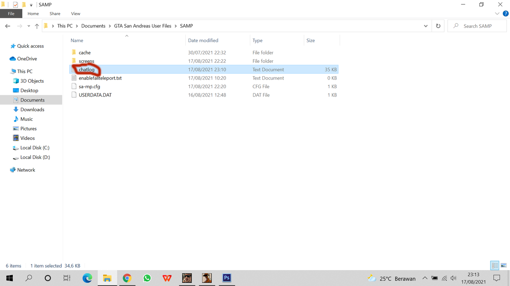The width and height of the screenshot is (510, 286).
Task: Open the Customize Quick Access Toolbar dropdown
Action: (x=31, y=5)
